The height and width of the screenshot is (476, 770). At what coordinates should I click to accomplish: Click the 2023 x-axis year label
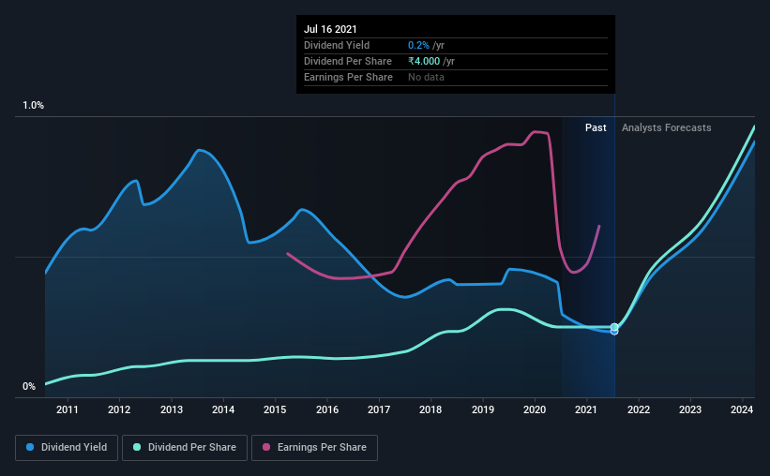[x=690, y=409]
